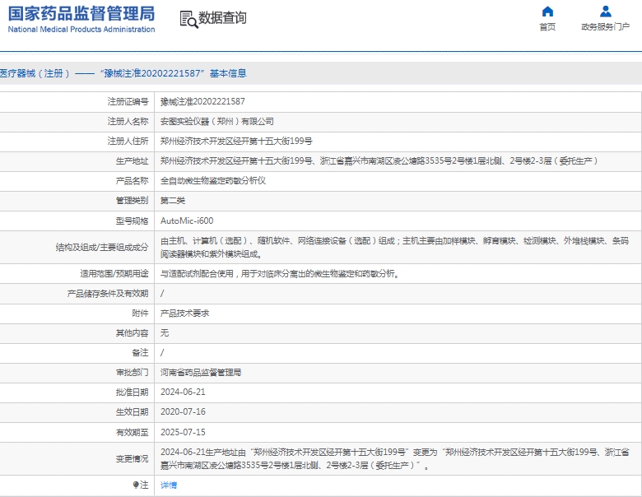Open the 政务服务门户 person icon
This screenshot has height=497, width=642.
click(606, 11)
